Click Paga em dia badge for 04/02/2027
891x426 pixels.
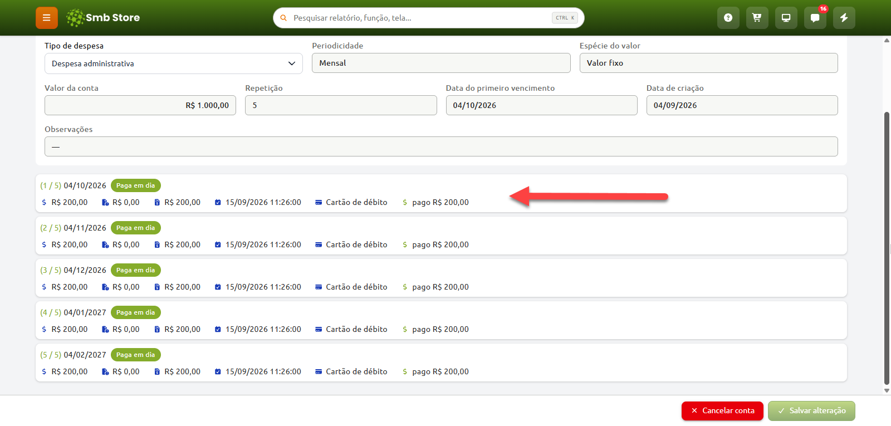pos(136,355)
